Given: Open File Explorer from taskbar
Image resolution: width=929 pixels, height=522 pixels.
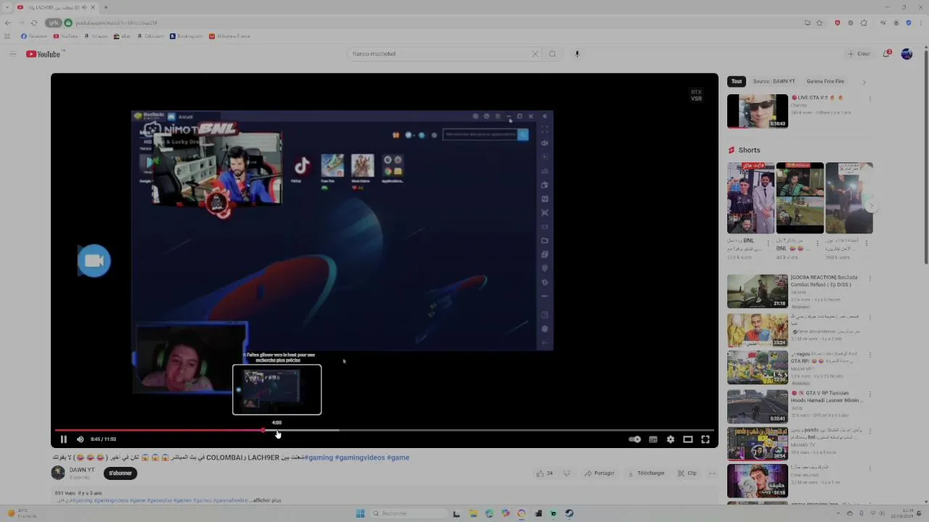Looking at the screenshot, I should [x=472, y=513].
